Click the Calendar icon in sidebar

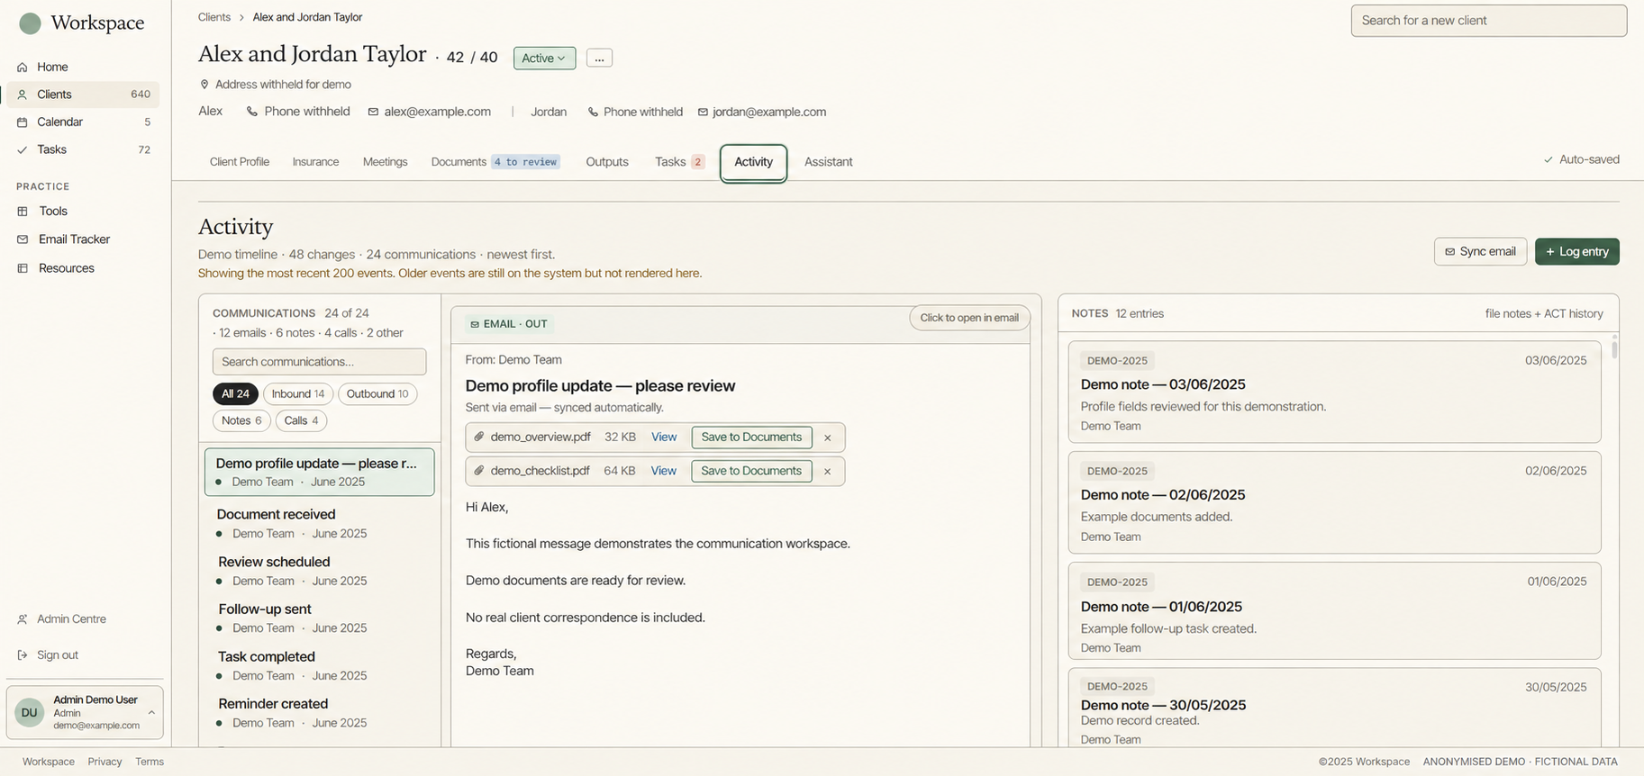click(x=23, y=122)
